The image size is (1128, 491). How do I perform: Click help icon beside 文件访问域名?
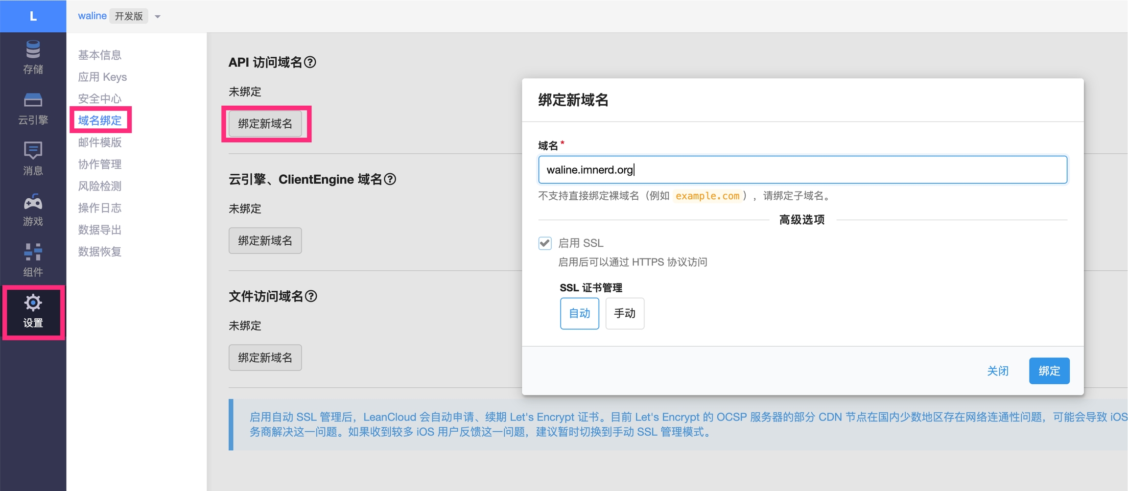point(311,296)
